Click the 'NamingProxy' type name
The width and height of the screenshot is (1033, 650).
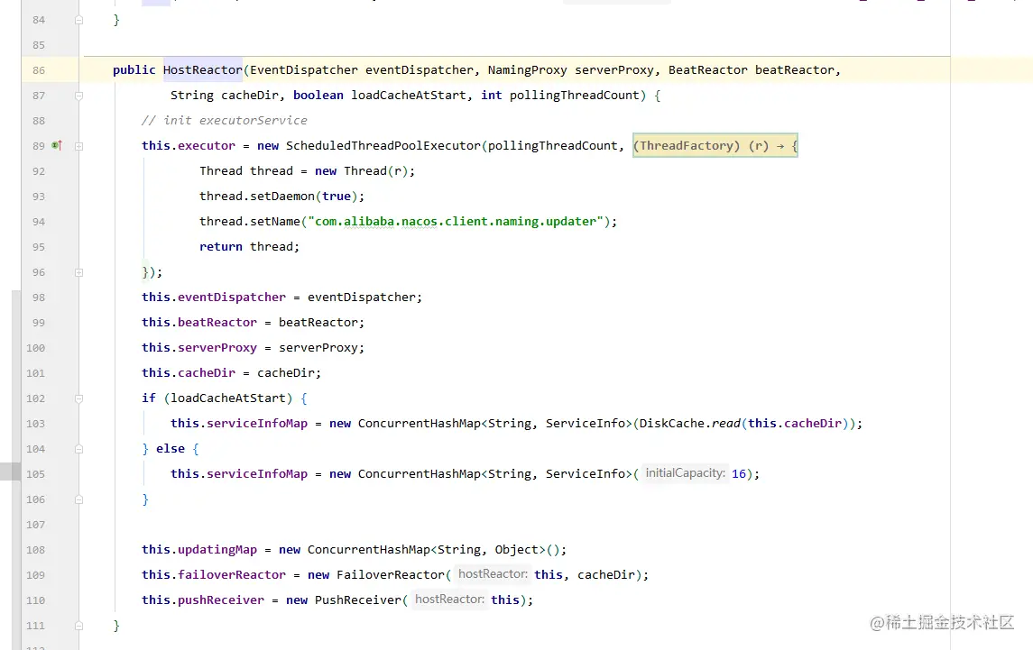(527, 69)
